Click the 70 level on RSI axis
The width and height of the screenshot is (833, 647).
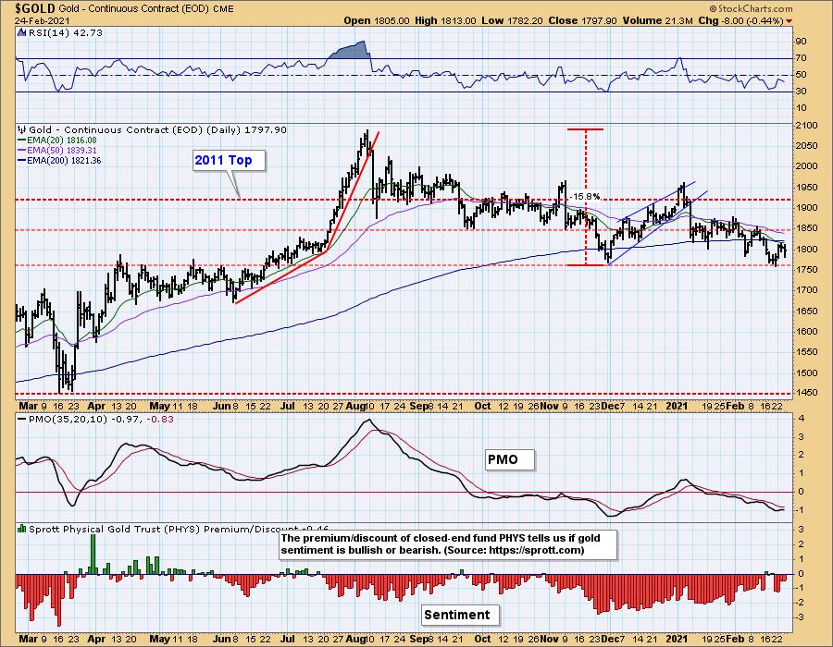point(802,58)
